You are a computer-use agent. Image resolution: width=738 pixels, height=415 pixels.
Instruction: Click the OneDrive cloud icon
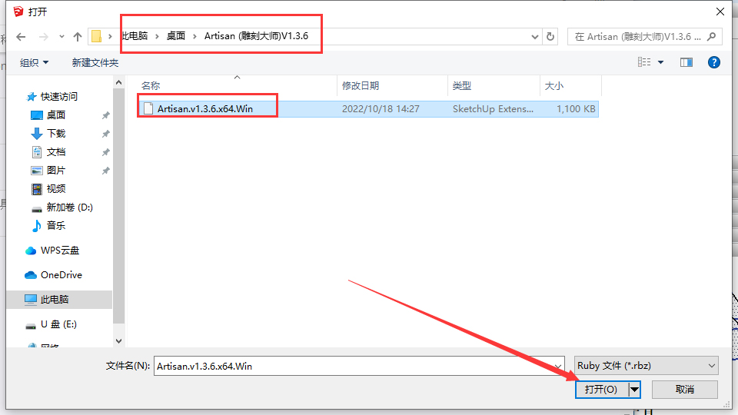pos(31,275)
